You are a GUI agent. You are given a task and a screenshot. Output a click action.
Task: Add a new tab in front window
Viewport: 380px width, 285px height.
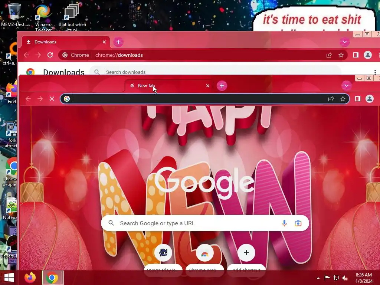[222, 86]
